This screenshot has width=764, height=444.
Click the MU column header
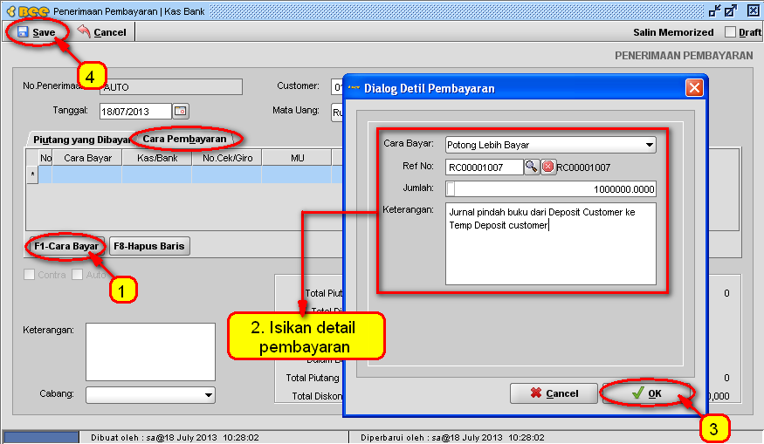pos(297,158)
